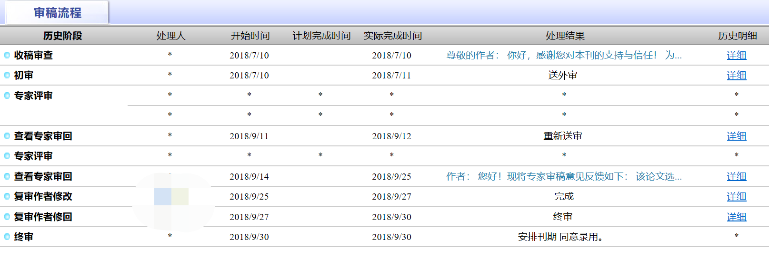
Task: Open 详细 link for 收稿审查 row
Action: (x=736, y=55)
